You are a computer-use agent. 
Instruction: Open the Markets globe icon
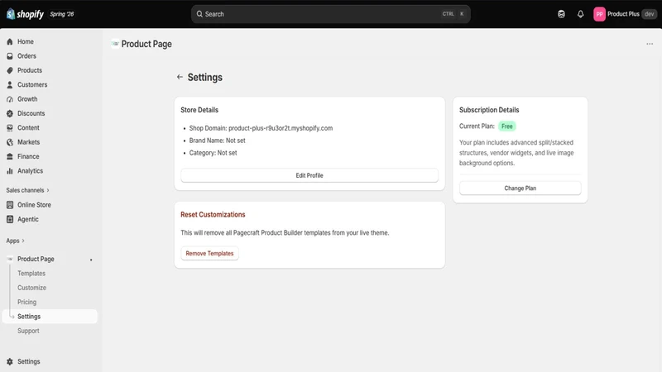point(10,142)
